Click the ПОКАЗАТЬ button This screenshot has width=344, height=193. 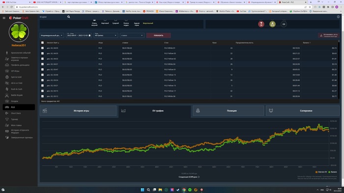pyautogui.click(x=158, y=35)
